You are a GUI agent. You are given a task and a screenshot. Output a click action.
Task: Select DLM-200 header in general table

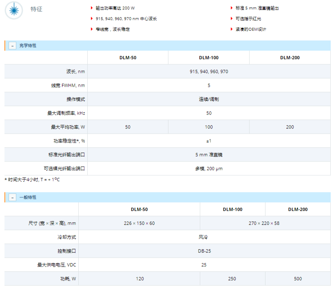click(x=298, y=210)
